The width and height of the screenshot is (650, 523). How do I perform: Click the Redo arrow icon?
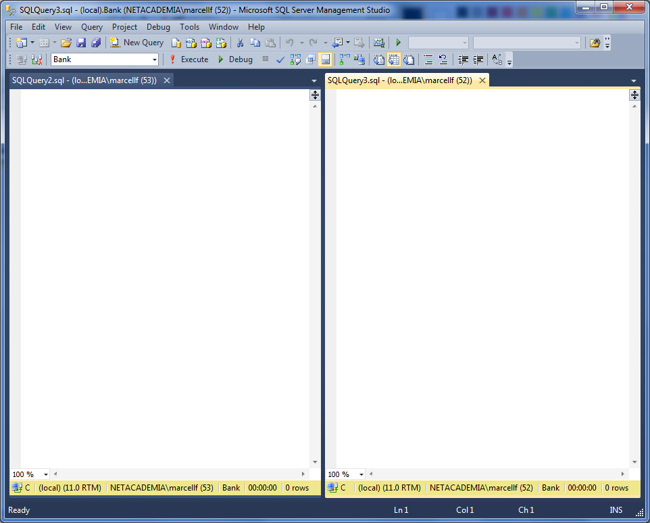[x=314, y=43]
